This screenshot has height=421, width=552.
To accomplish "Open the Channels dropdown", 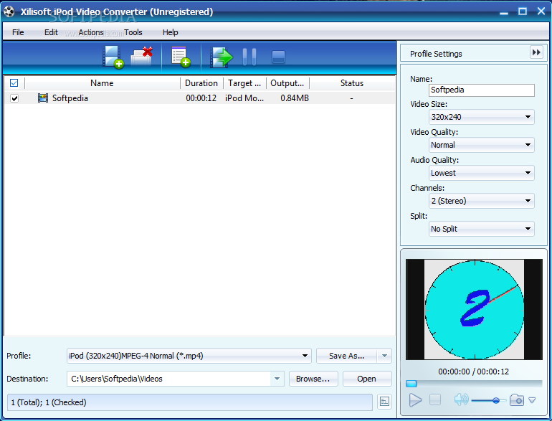I will click(481, 201).
